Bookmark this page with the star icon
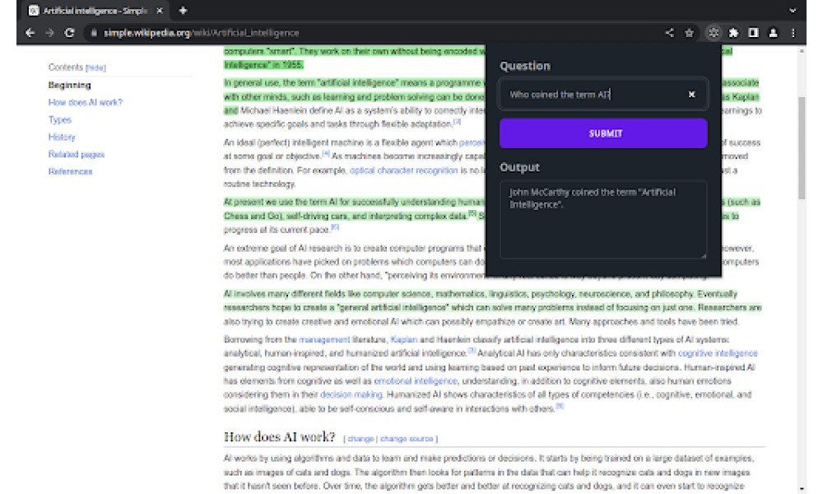The image size is (823, 494). pos(689,33)
